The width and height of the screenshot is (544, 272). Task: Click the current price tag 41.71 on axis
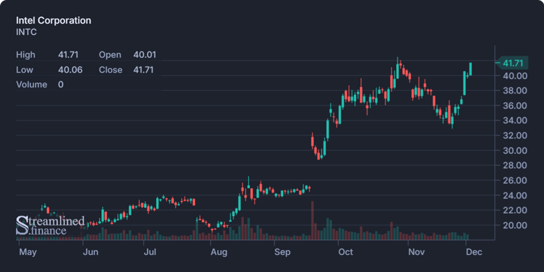tap(512, 63)
